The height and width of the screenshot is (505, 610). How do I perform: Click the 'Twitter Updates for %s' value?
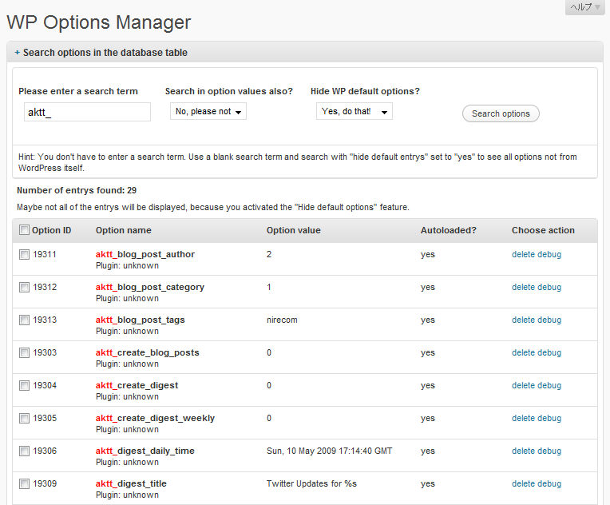pyautogui.click(x=311, y=483)
